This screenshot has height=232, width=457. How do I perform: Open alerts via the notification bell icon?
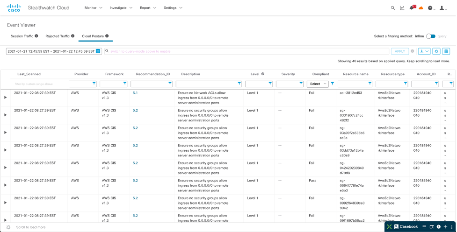pyautogui.click(x=412, y=8)
